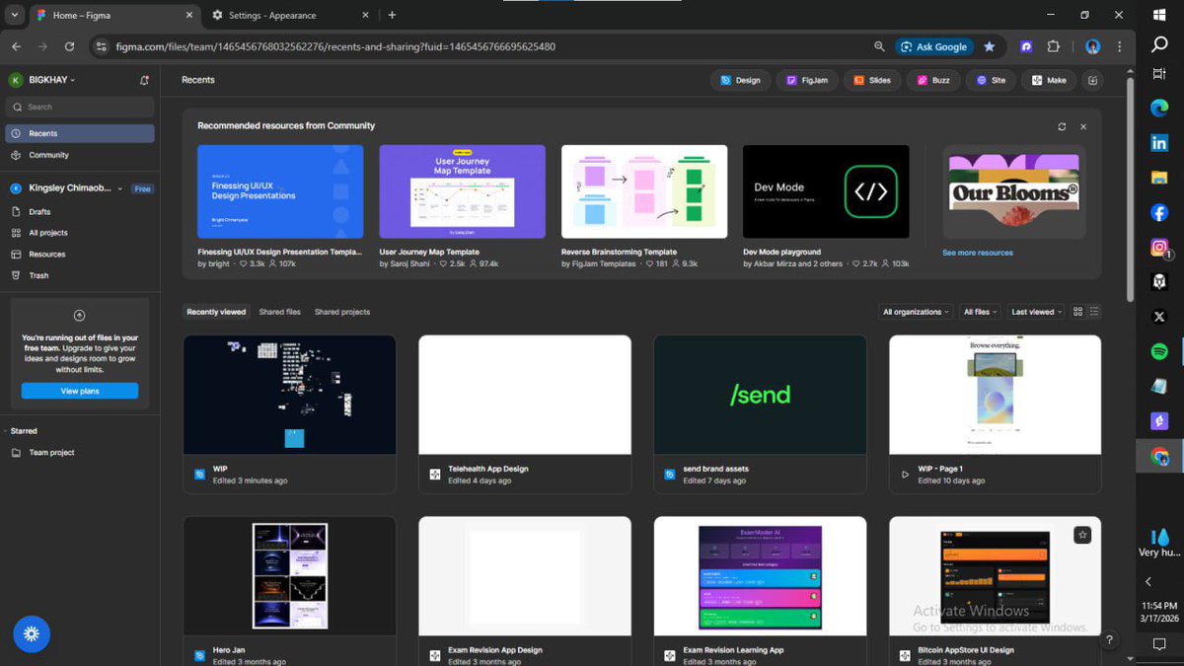Click the View plans button

(80, 391)
